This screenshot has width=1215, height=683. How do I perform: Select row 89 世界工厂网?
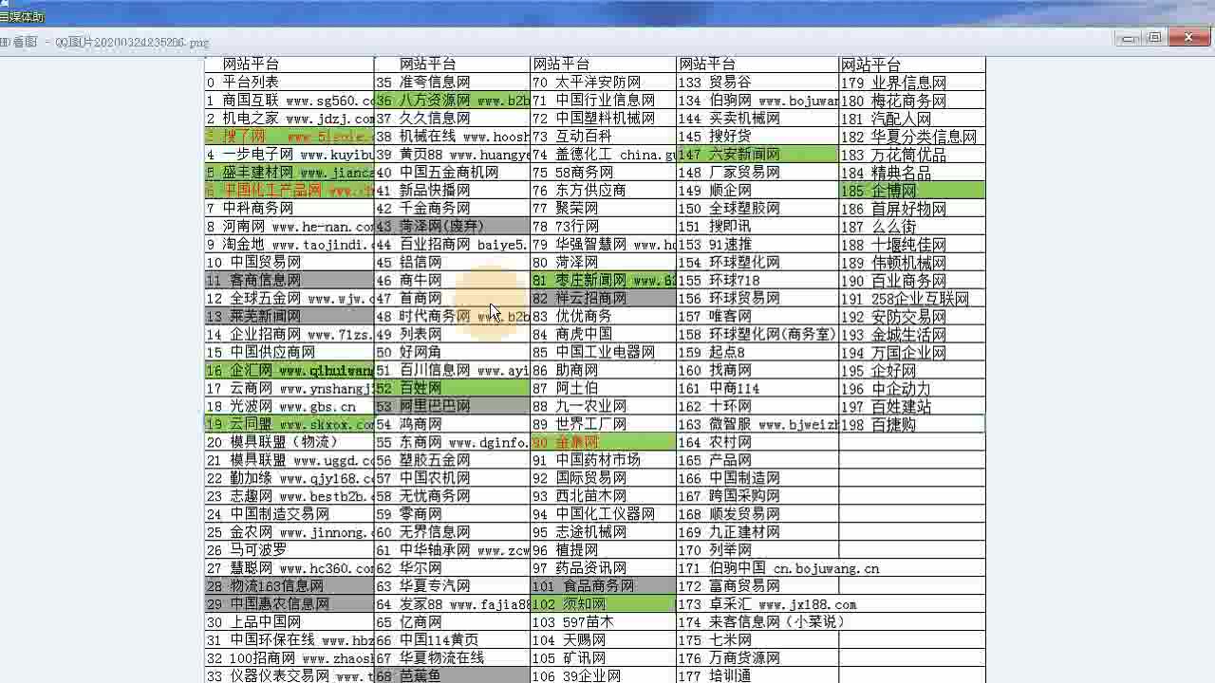pyautogui.click(x=603, y=425)
